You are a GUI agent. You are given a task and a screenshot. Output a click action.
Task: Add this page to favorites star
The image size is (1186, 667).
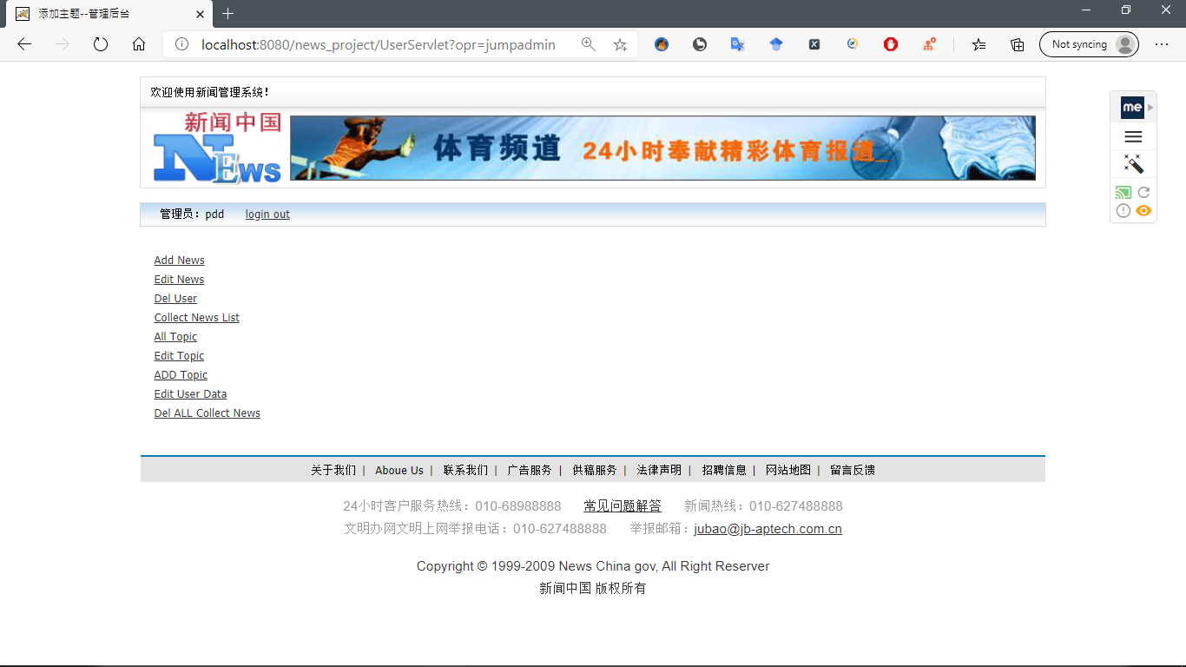tap(620, 44)
